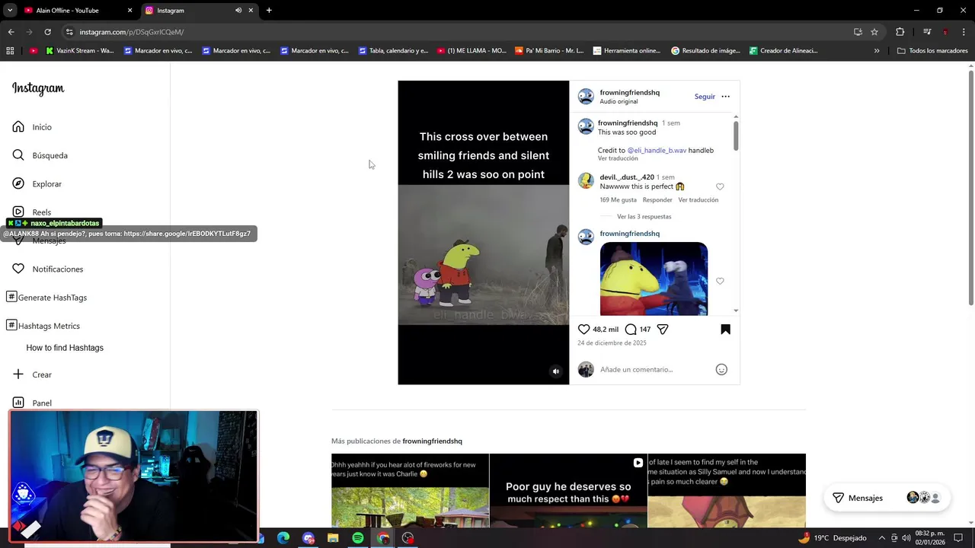Open Herramienta online bookmark
Screen dimensions: 975x548
626,51
